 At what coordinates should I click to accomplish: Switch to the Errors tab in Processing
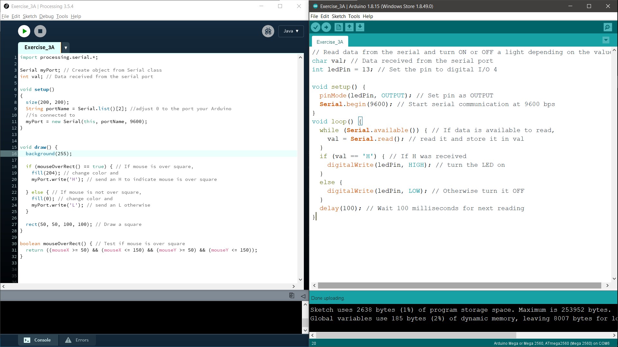(x=77, y=340)
